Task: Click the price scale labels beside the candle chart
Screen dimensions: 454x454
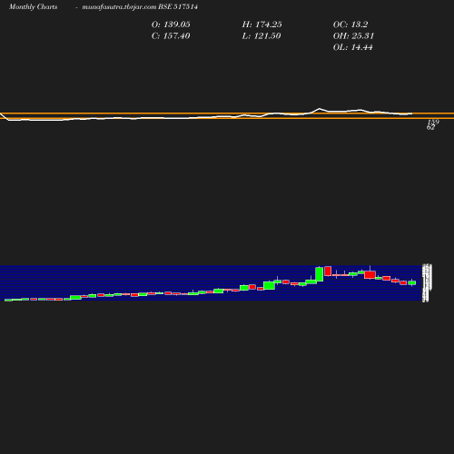Action: 427,282
